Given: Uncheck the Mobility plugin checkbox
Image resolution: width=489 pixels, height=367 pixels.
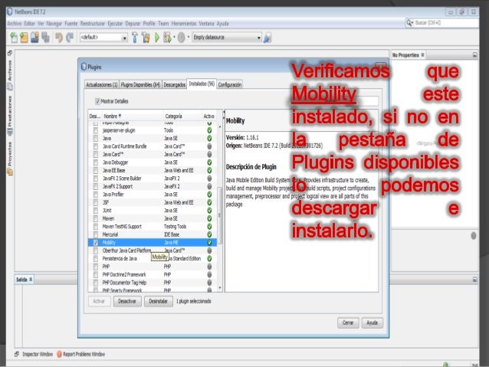Looking at the screenshot, I should pyautogui.click(x=96, y=242).
